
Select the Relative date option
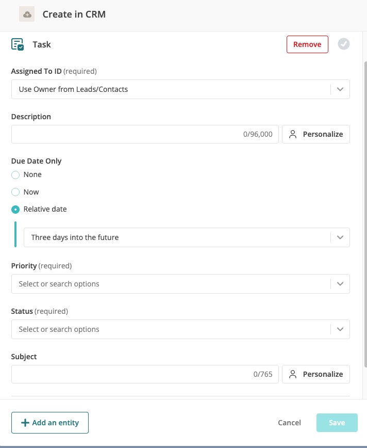click(15, 209)
